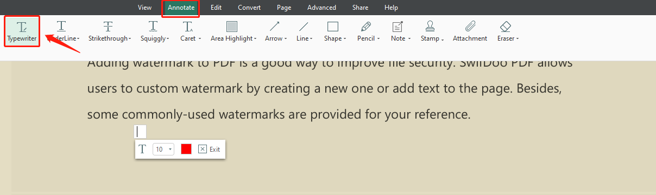Expand the Note dropdown arrow
The image size is (656, 195).
pyautogui.click(x=409, y=39)
